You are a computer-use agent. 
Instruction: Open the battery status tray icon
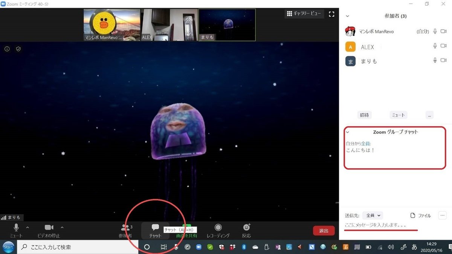(368, 247)
